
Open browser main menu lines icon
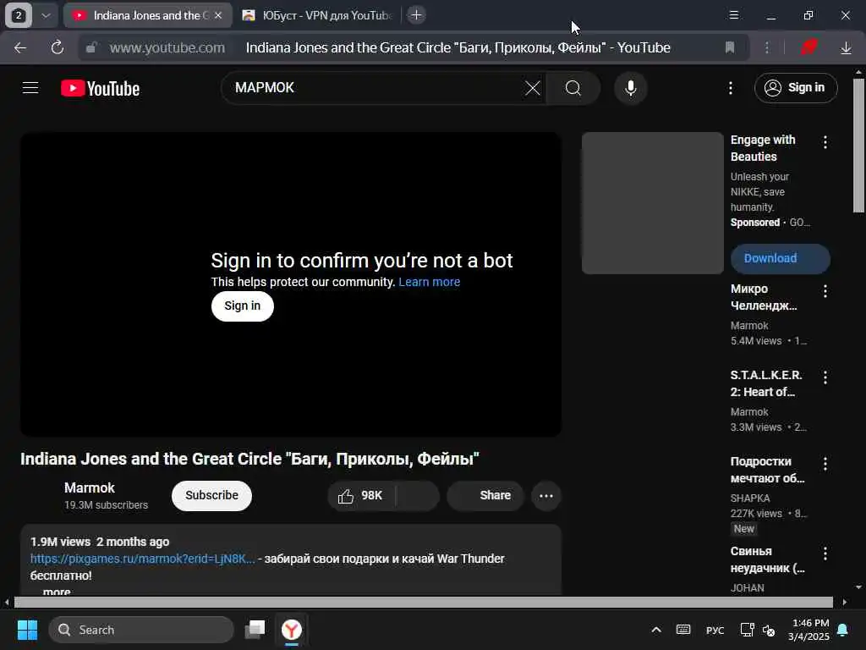733,15
